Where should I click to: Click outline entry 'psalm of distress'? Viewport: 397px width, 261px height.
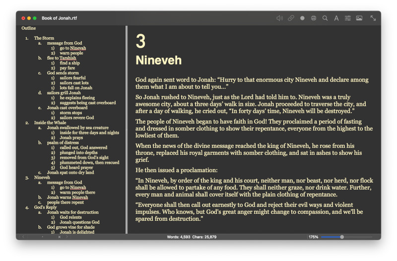[x=63, y=142]
